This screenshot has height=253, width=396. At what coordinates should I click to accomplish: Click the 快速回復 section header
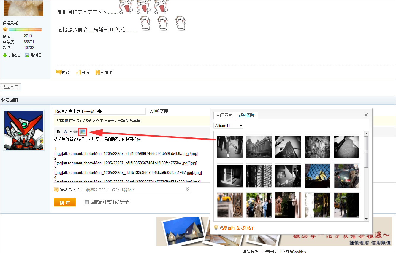pyautogui.click(x=9, y=100)
